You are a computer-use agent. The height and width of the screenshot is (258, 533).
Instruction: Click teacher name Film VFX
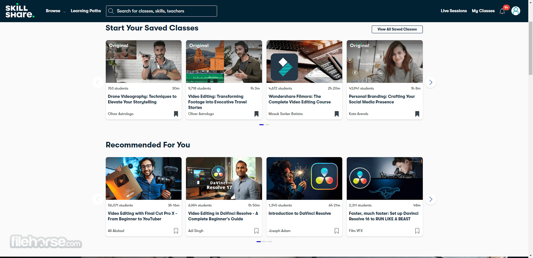pyautogui.click(x=356, y=231)
